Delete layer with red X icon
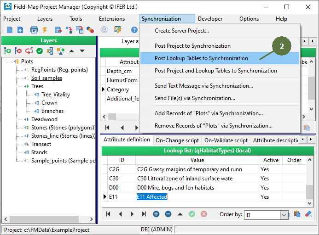 tap(18, 51)
